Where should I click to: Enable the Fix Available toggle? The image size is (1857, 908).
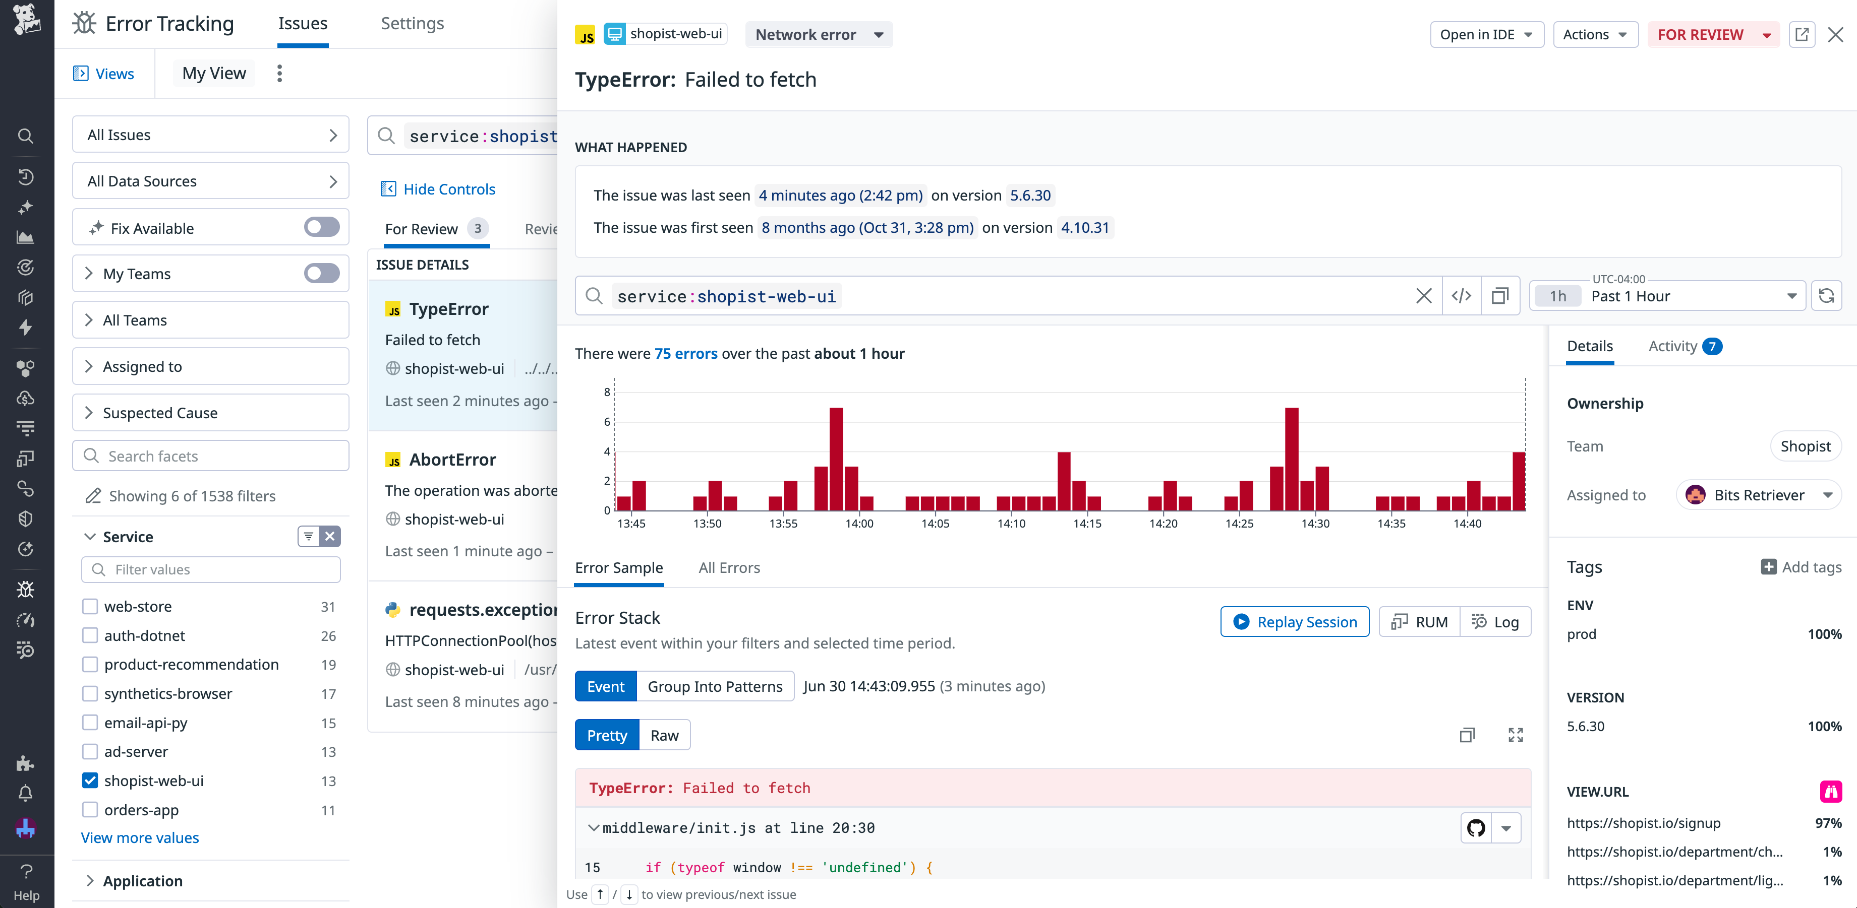(x=321, y=228)
